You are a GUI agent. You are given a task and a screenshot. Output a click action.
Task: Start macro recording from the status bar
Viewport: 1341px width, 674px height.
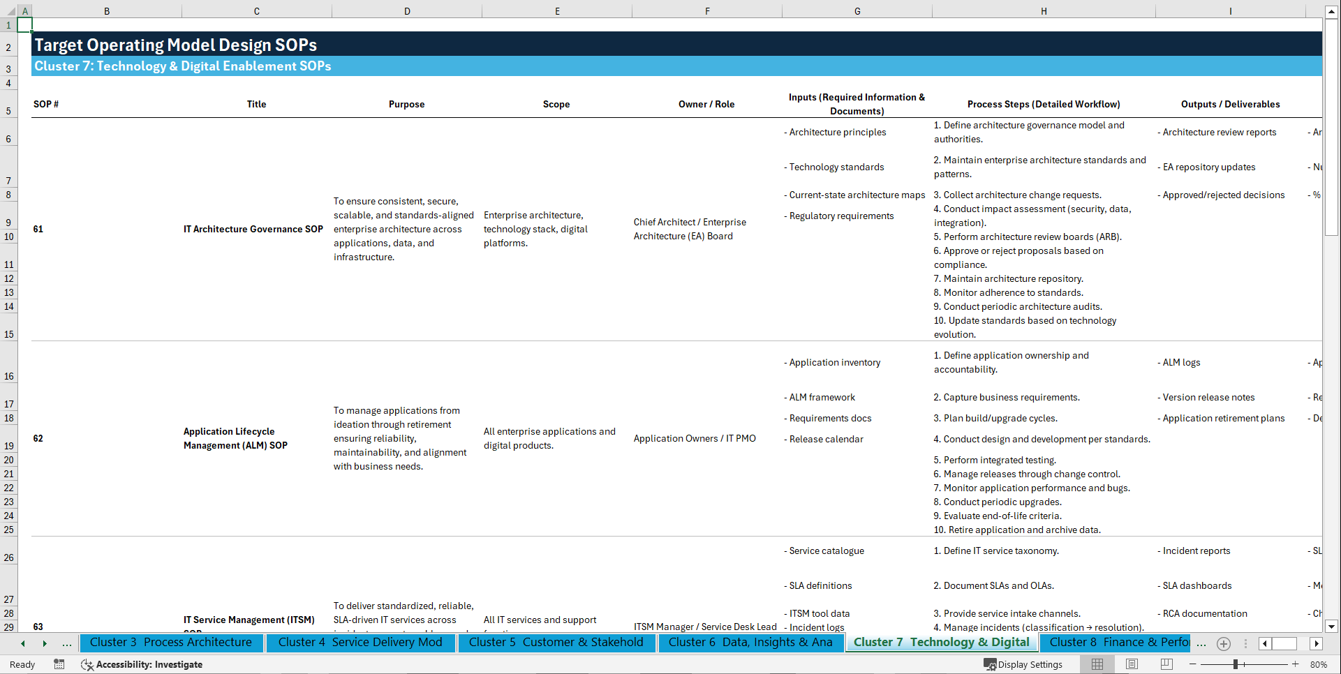coord(59,664)
